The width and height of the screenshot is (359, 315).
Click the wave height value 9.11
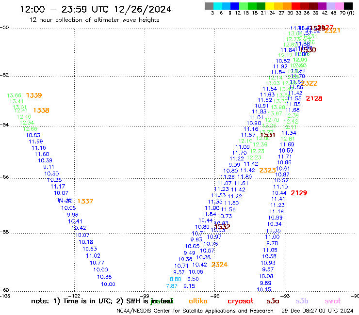click(x=49, y=167)
